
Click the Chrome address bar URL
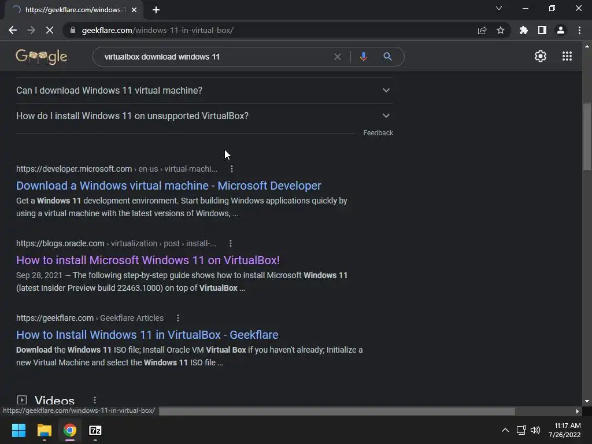point(157,30)
